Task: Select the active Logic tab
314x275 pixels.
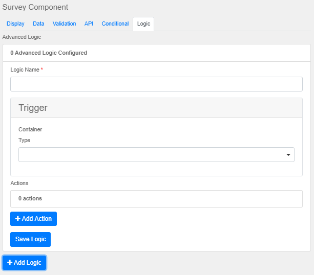Action: tap(143, 24)
